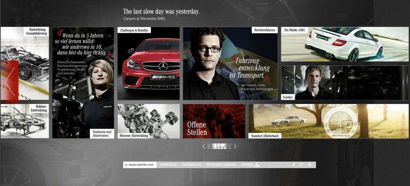Screen dimensions: 410x186
Task: Go to previous page in tile pager
Action: pyautogui.click(x=204, y=146)
